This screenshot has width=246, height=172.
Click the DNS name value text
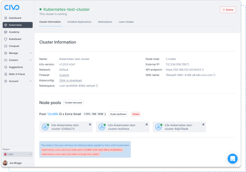coord(189,75)
